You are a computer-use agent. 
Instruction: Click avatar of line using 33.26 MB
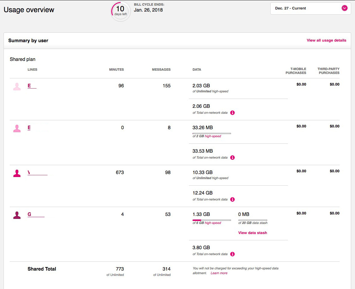[17, 128]
